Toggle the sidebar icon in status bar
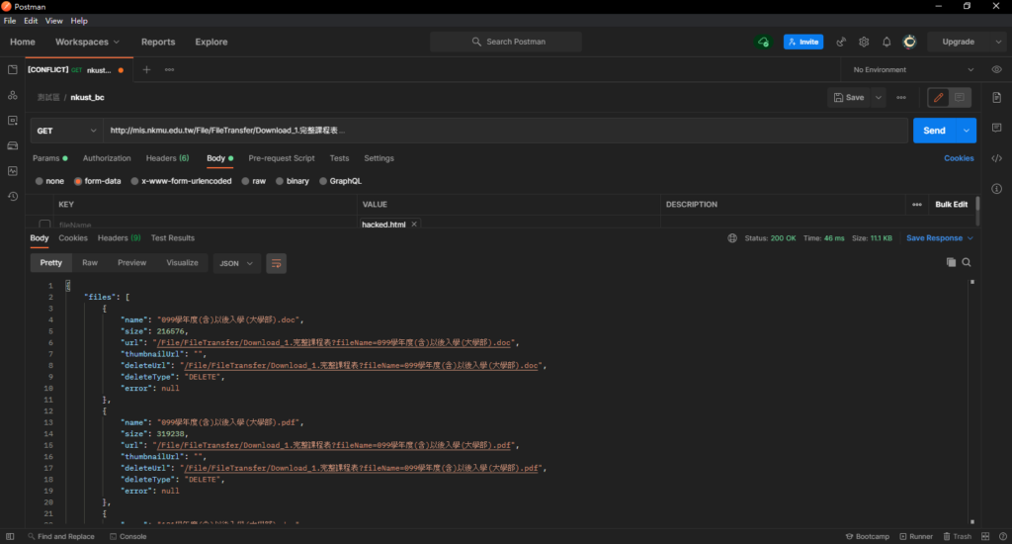This screenshot has width=1012, height=544. pyautogui.click(x=10, y=537)
